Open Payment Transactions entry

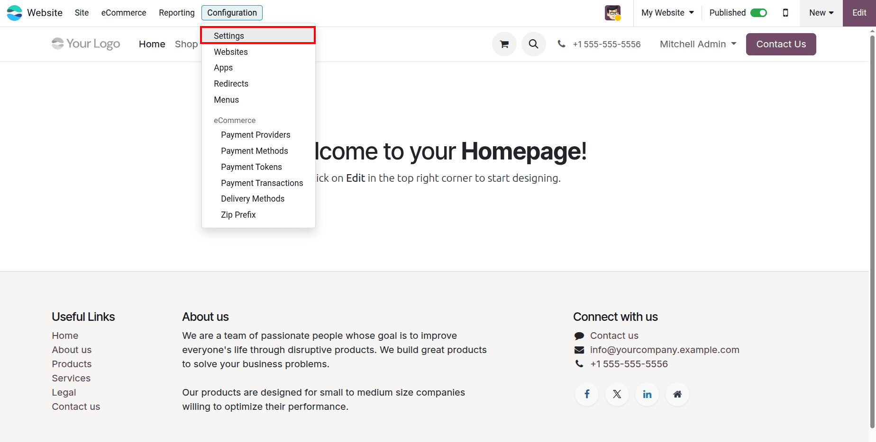[258, 183]
